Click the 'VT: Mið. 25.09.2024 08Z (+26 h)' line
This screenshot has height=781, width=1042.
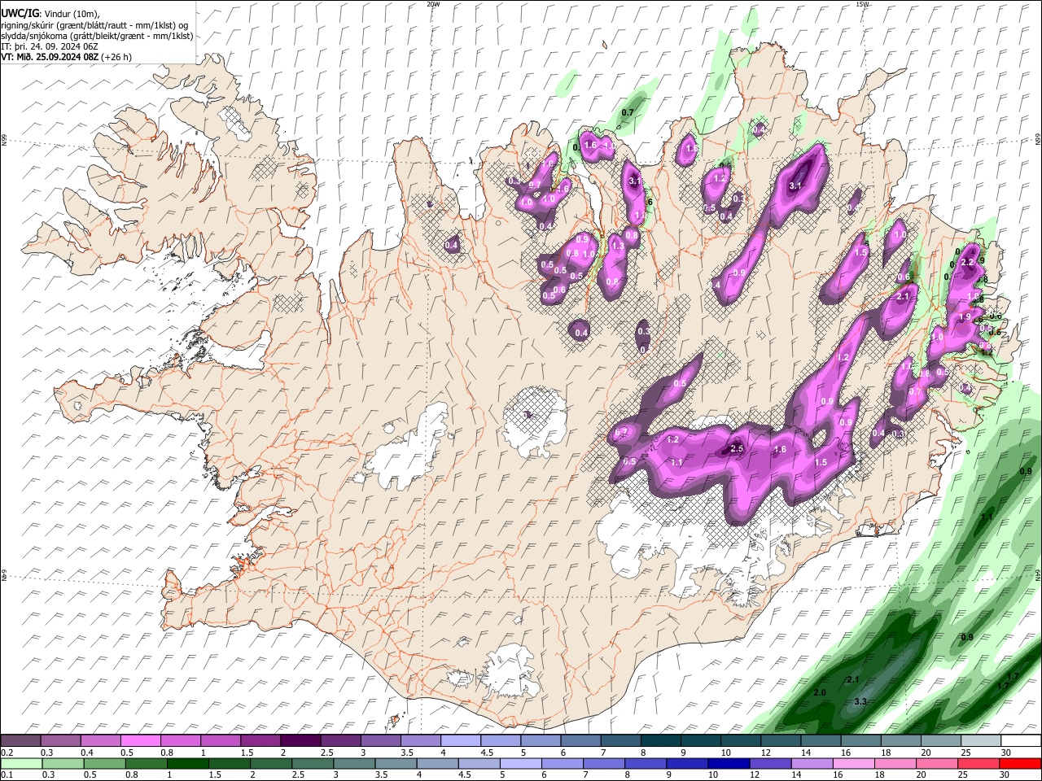66,57
